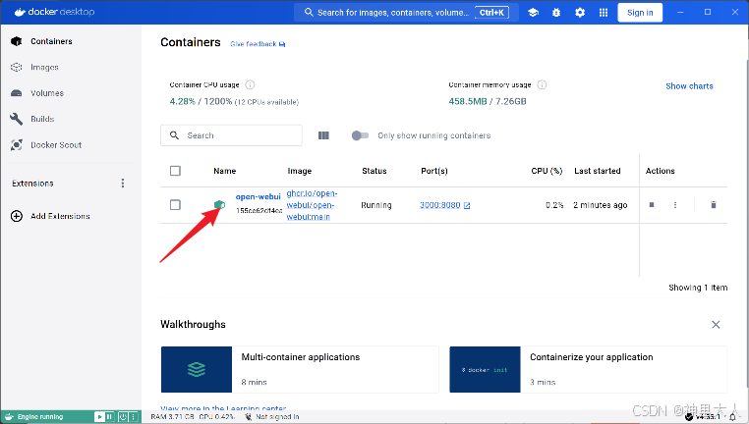The image size is (749, 424).
Task: Click the engine power quit button
Action: pyautogui.click(x=123, y=417)
